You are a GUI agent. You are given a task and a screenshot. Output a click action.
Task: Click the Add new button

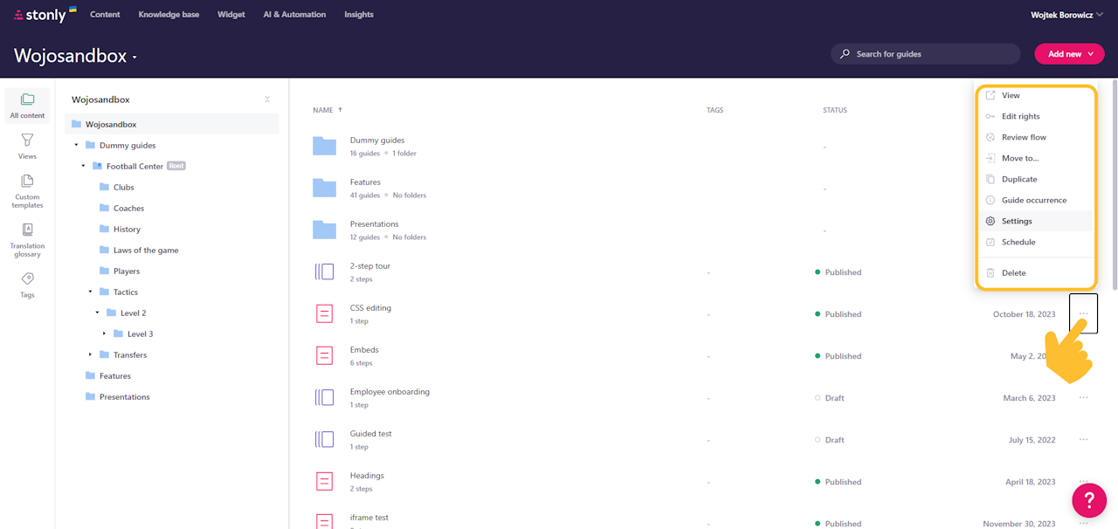pyautogui.click(x=1069, y=53)
